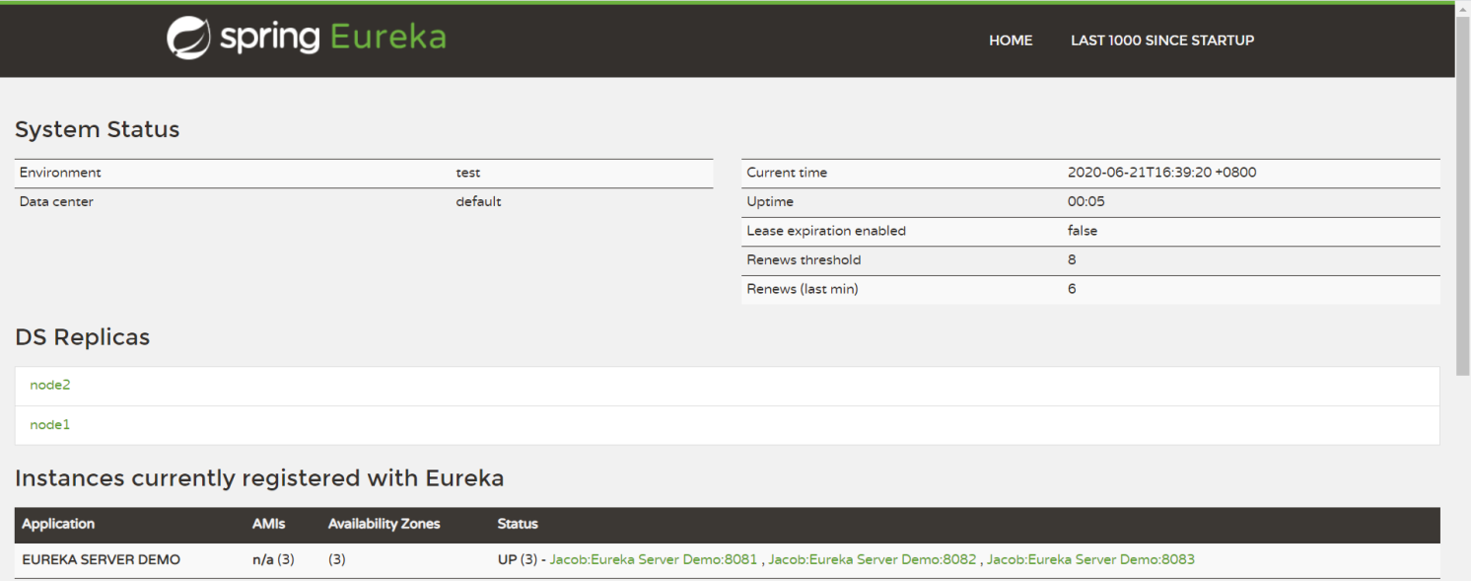Click the Uptime label
Viewport: 1471px width, 581px height.
(770, 201)
